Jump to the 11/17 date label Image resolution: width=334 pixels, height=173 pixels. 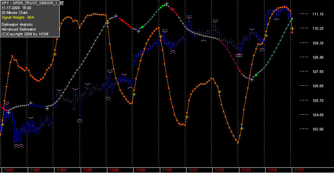pos(299,170)
